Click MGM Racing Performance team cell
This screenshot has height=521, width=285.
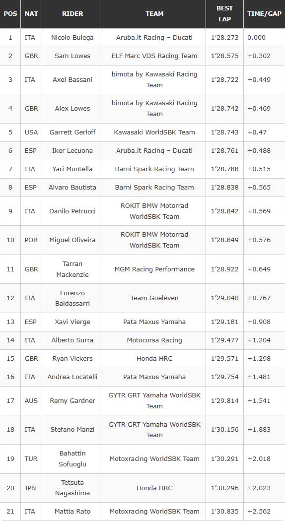point(154,269)
